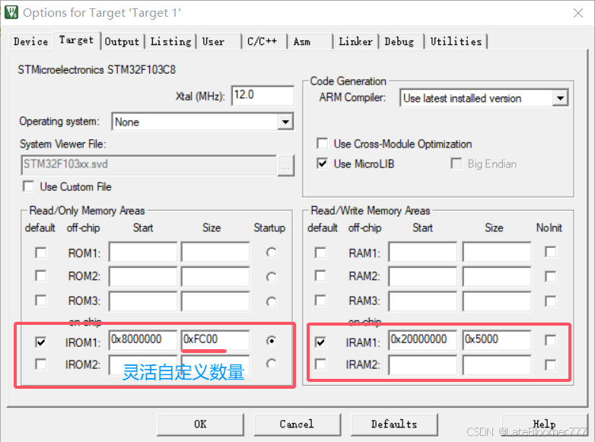Viewport: 595px width, 442px height.
Task: Open the User tab
Action: [213, 41]
